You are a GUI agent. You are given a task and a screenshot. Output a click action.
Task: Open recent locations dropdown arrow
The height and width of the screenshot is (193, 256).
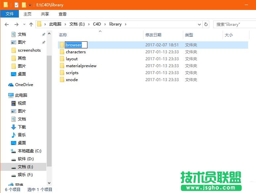[24, 24]
